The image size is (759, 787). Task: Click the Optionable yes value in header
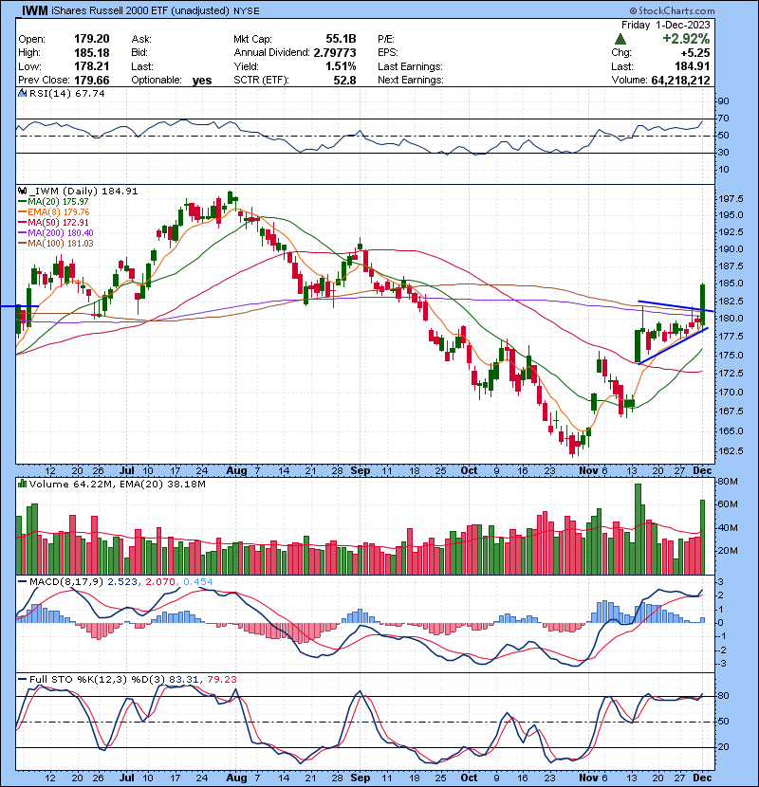pos(202,81)
